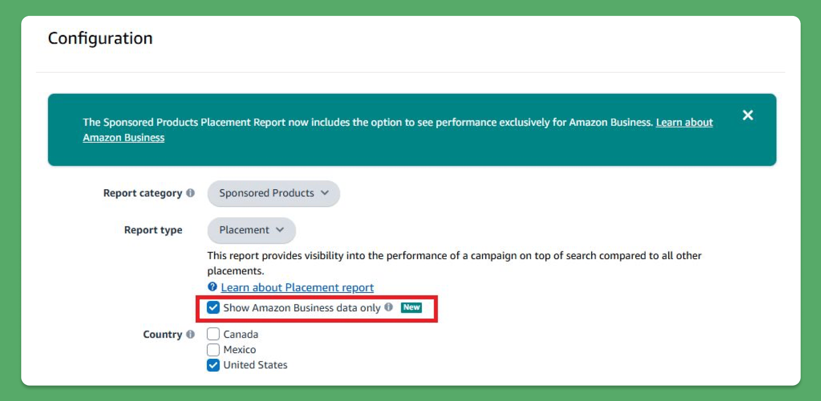Image resolution: width=821 pixels, height=401 pixels.
Task: Tick the Mexico checkbox
Action: pos(213,350)
